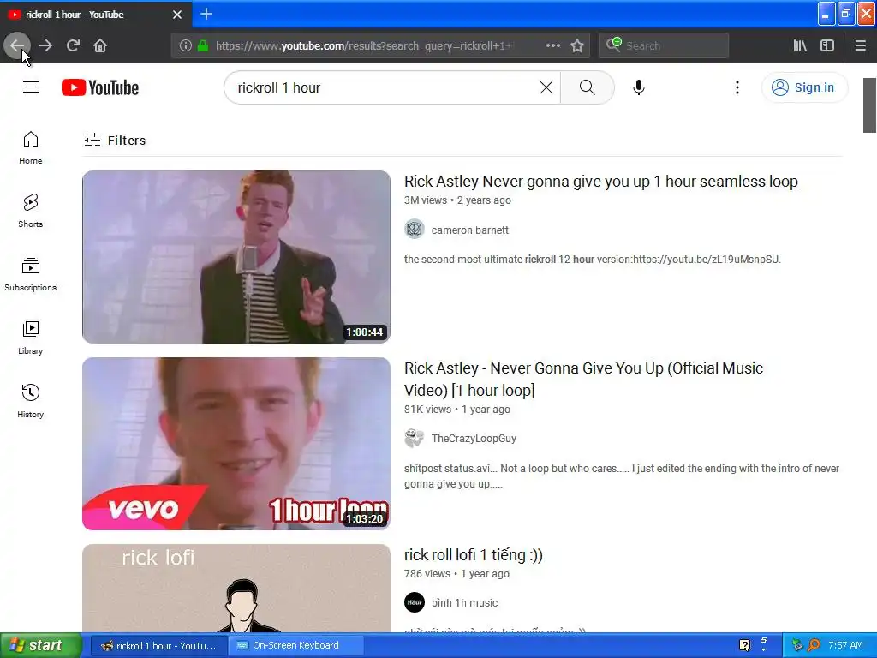
Task: Open Shorts in the sidebar
Action: pos(30,211)
